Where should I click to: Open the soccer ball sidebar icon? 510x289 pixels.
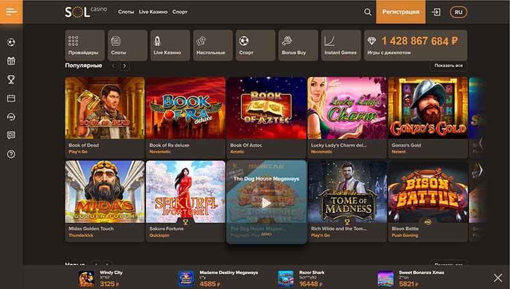pyautogui.click(x=11, y=43)
